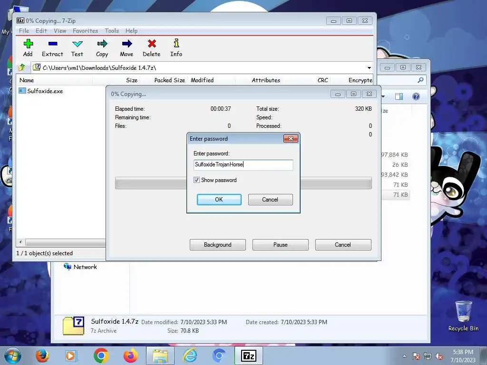Launch Google Chrome from taskbar

(x=101, y=355)
